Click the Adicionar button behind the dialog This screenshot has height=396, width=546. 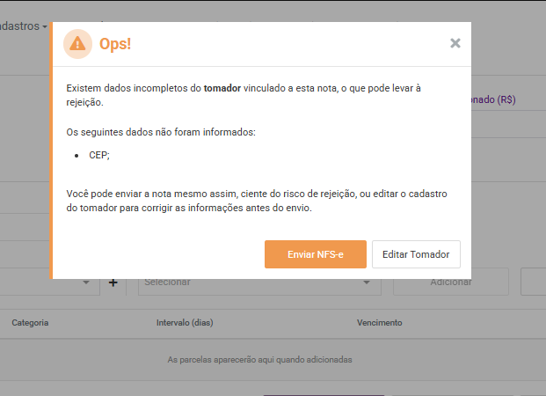(x=451, y=282)
